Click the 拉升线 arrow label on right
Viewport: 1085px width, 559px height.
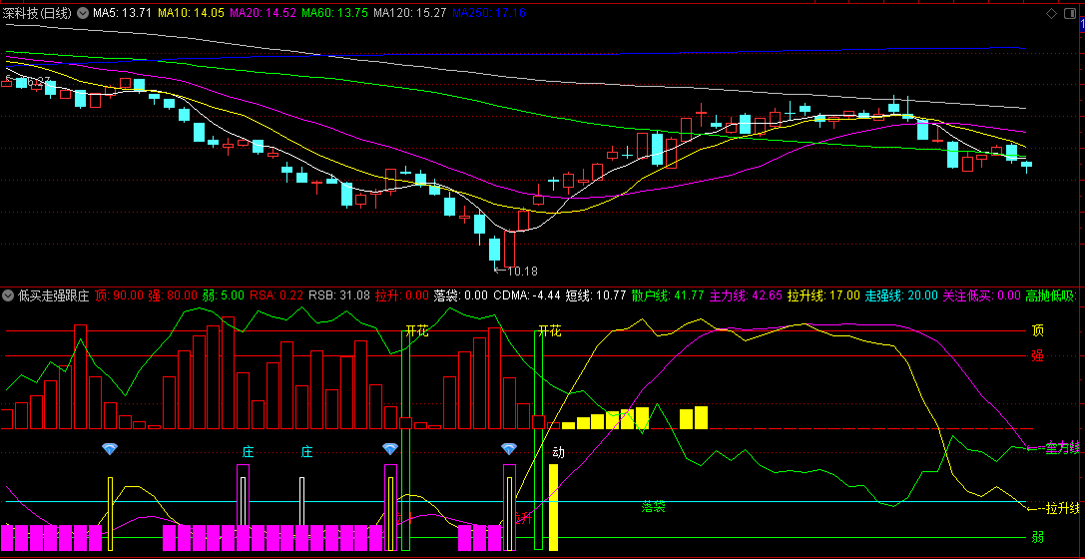1054,508
